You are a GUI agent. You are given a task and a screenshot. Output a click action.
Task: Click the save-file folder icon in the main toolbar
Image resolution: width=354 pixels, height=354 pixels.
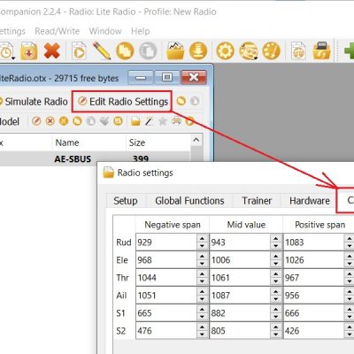point(28,50)
